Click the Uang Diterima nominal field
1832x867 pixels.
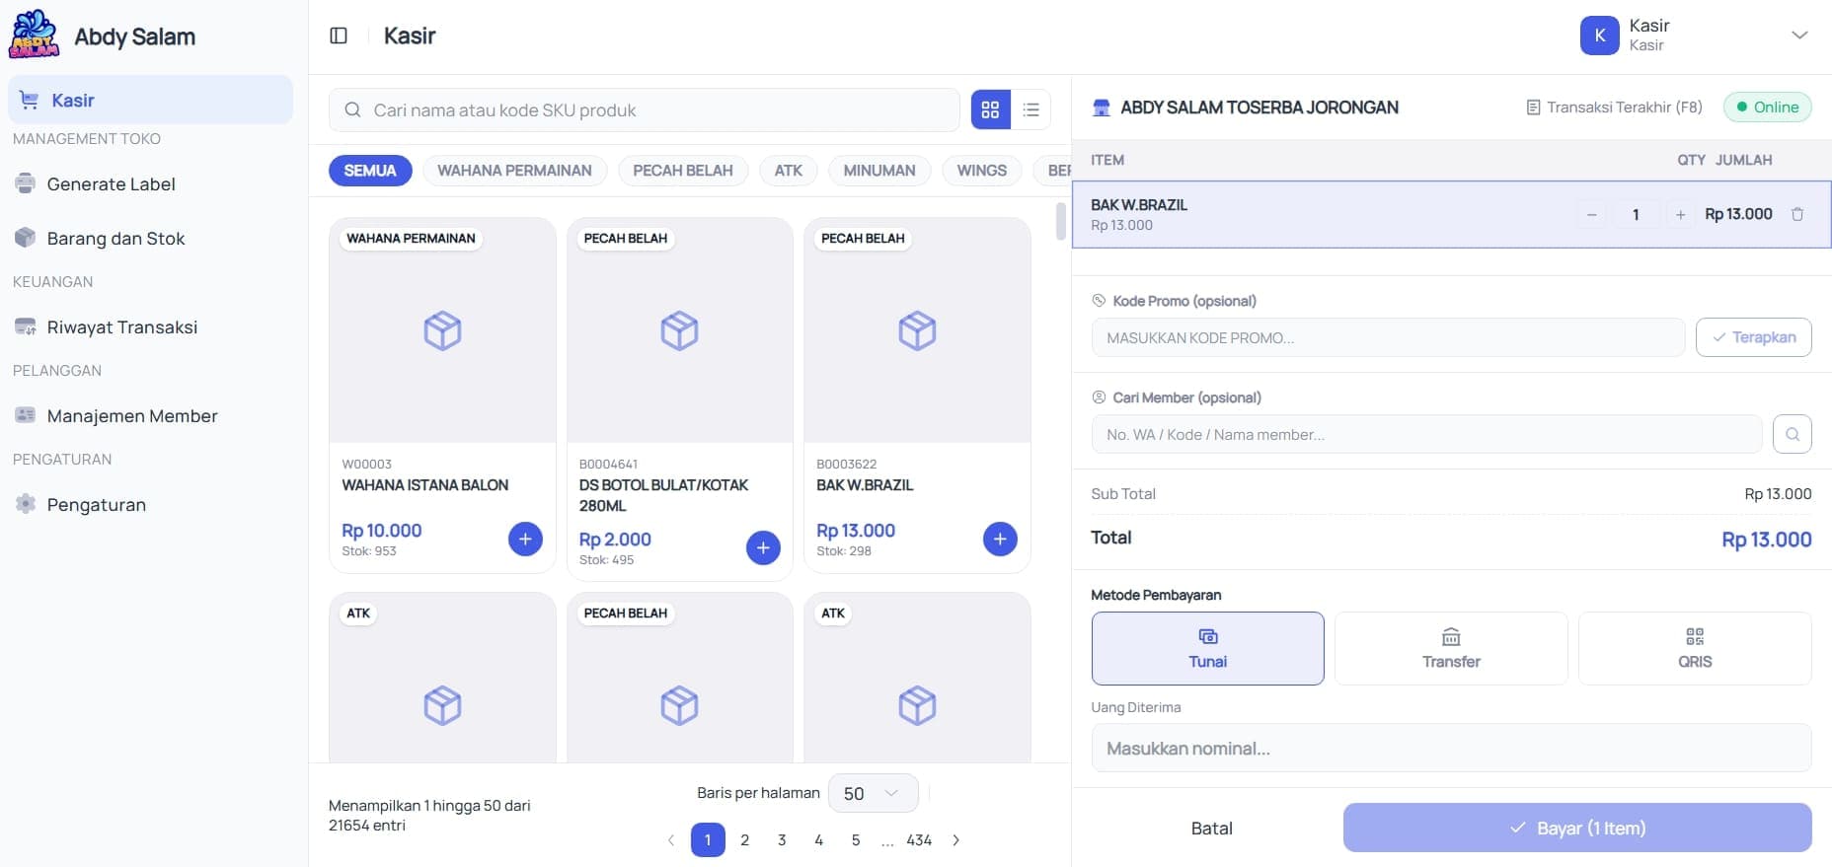pyautogui.click(x=1451, y=748)
